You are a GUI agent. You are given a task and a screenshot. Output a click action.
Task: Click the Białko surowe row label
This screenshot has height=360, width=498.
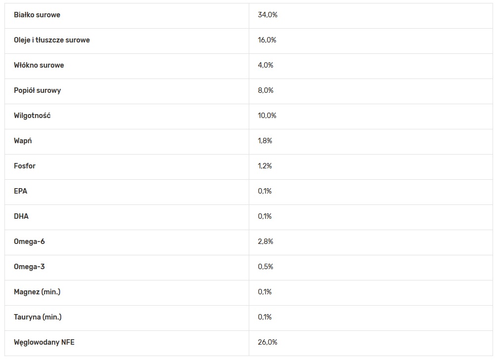[x=37, y=15]
